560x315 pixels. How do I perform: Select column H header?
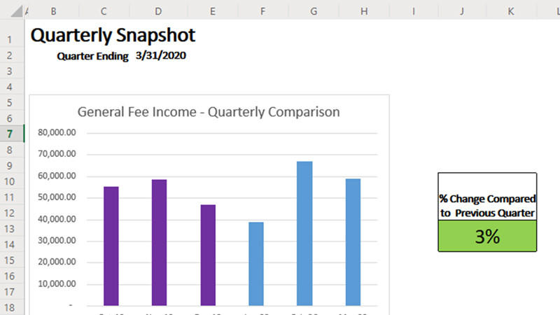point(364,11)
